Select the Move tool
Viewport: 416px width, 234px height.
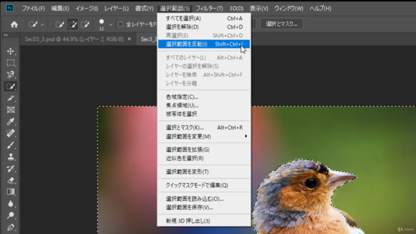(x=10, y=51)
